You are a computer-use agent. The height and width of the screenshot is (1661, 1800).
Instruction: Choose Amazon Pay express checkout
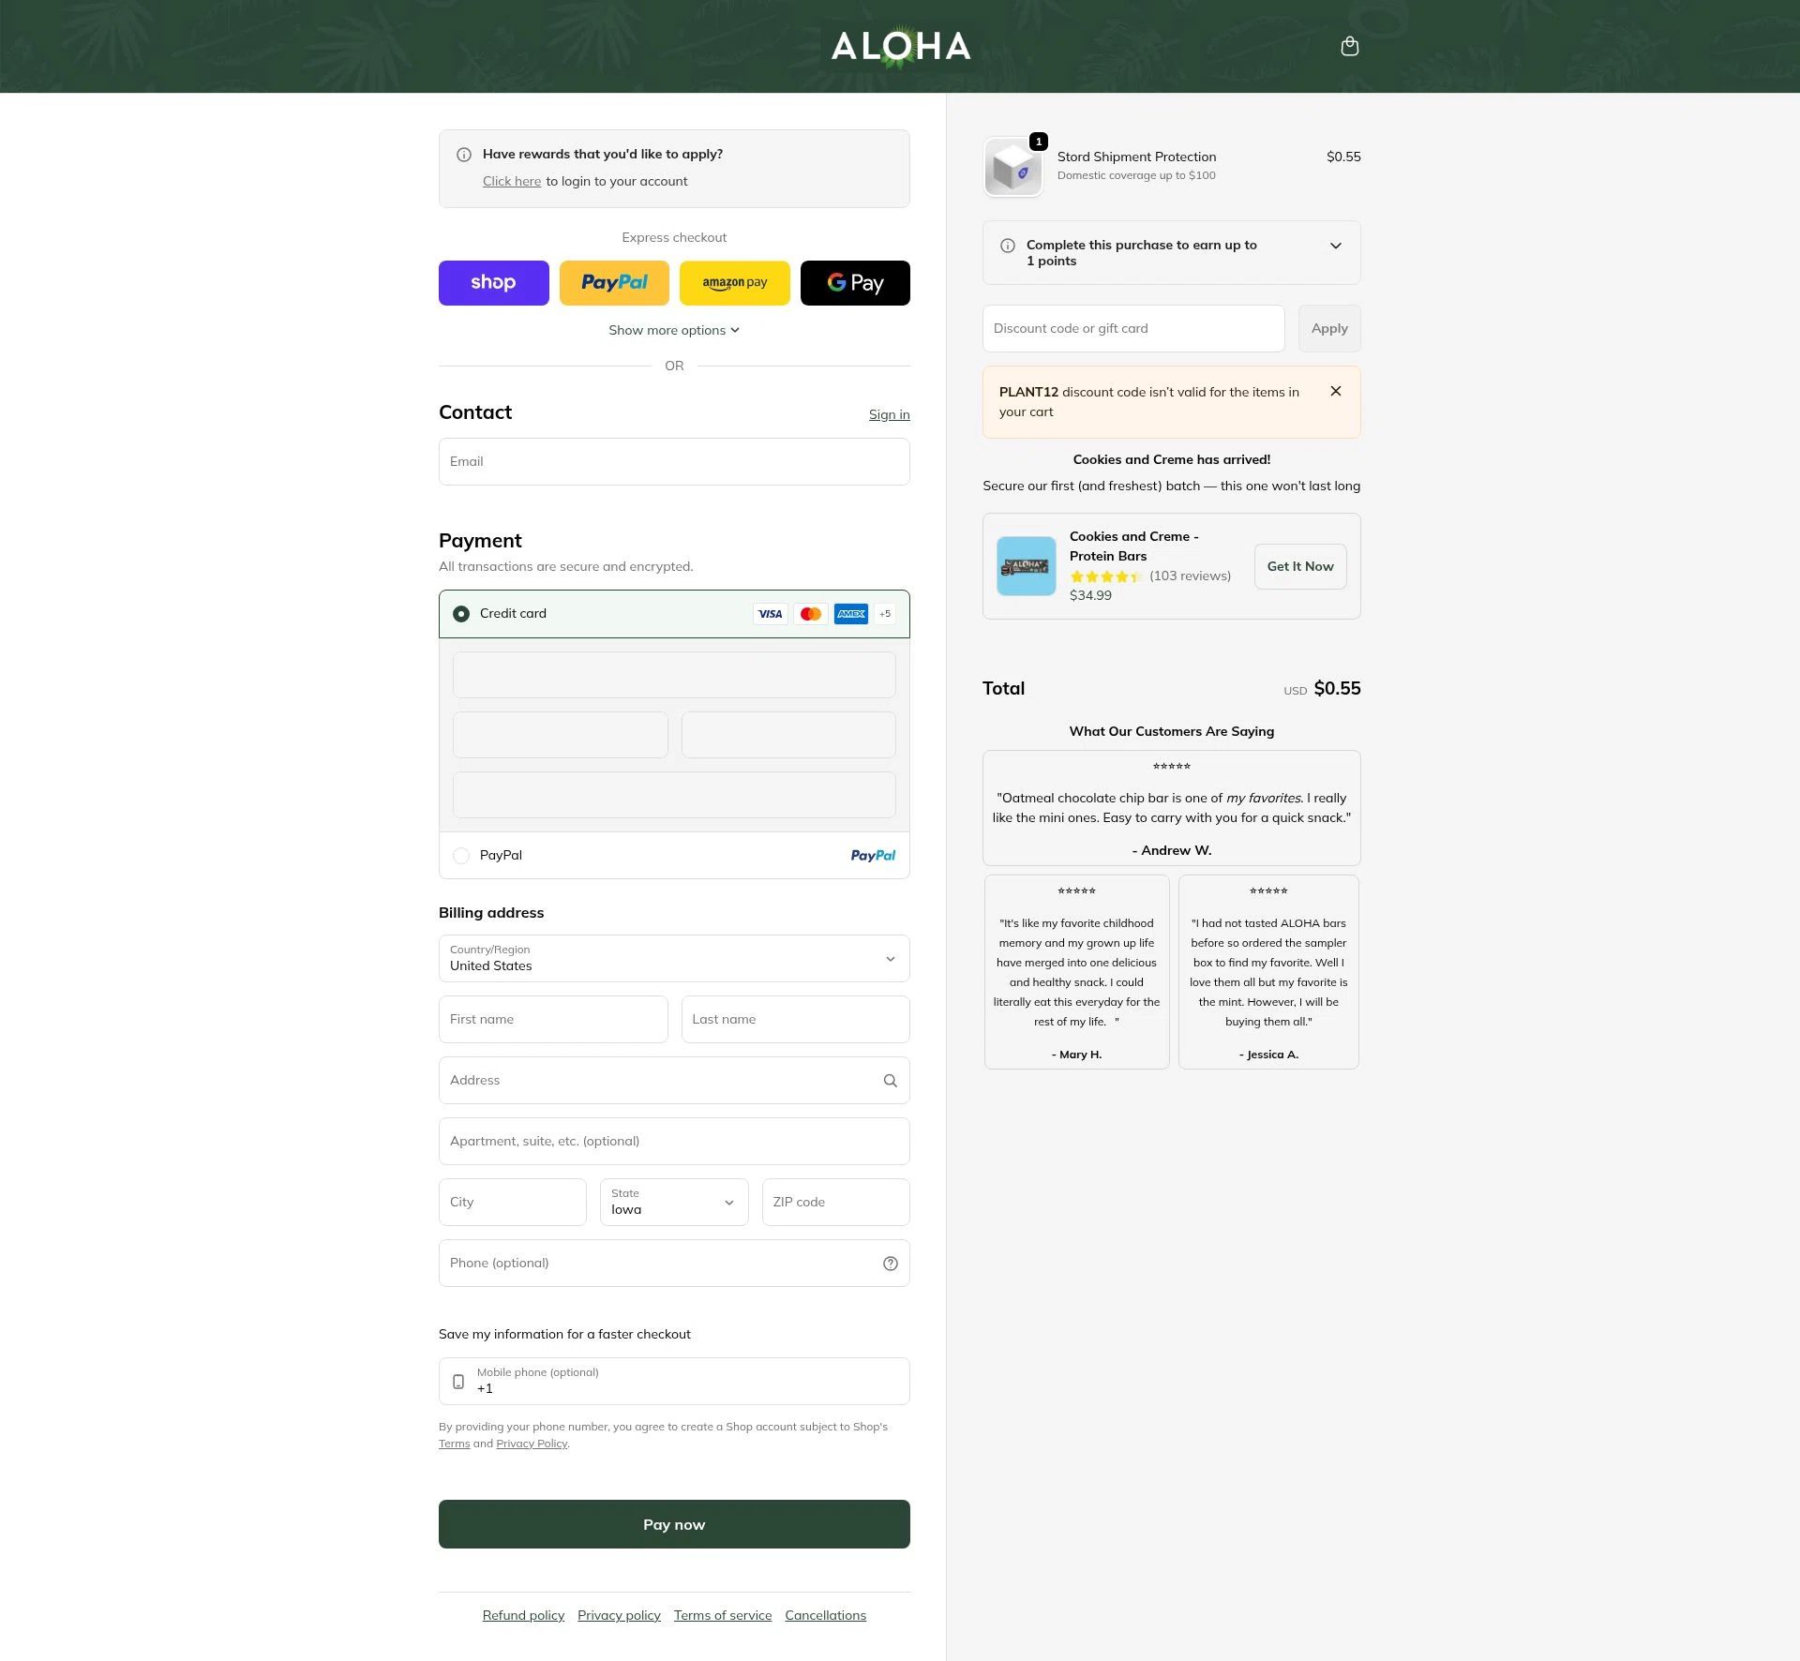pyautogui.click(x=734, y=283)
